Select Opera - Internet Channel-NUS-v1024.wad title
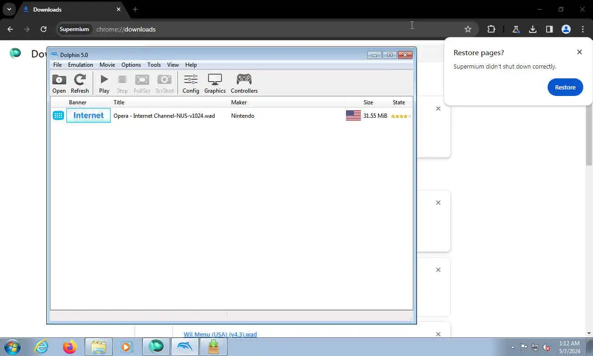Screen dimensions: 593x356 pyautogui.click(x=164, y=116)
